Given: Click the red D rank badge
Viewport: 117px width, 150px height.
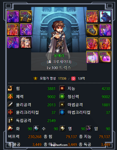Looking at the screenshot, I should click(73, 79).
